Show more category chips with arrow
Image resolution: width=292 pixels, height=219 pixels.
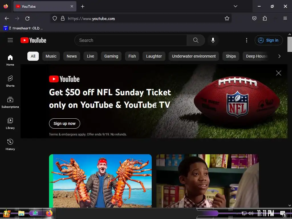279,56
